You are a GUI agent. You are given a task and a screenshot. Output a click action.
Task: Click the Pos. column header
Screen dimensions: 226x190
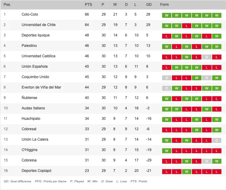click(x=7, y=5)
